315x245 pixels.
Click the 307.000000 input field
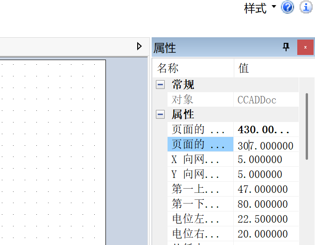[266, 144]
